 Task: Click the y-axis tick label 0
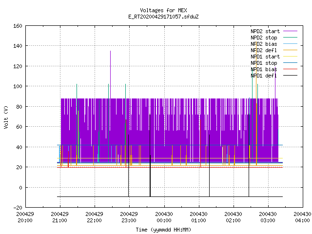pyautogui.click(x=20, y=188)
